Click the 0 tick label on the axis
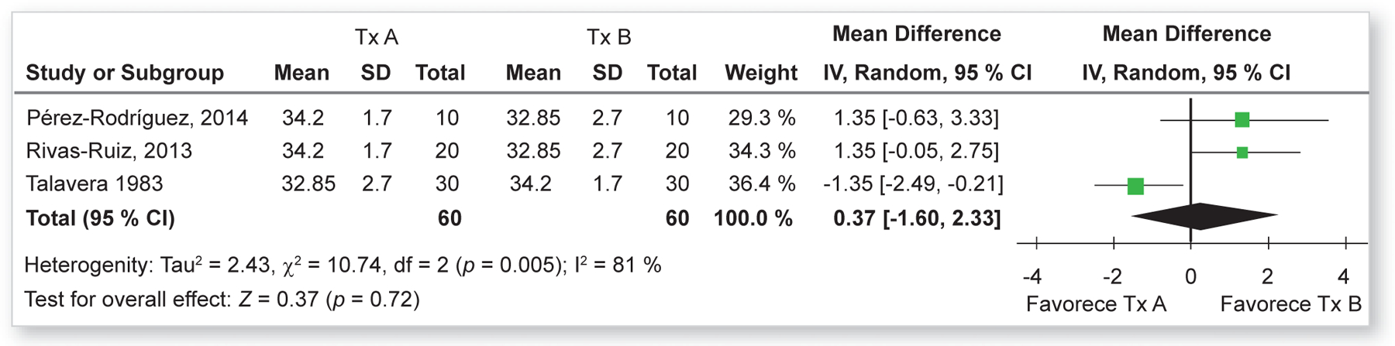The height and width of the screenshot is (346, 1395). pos(1190,276)
